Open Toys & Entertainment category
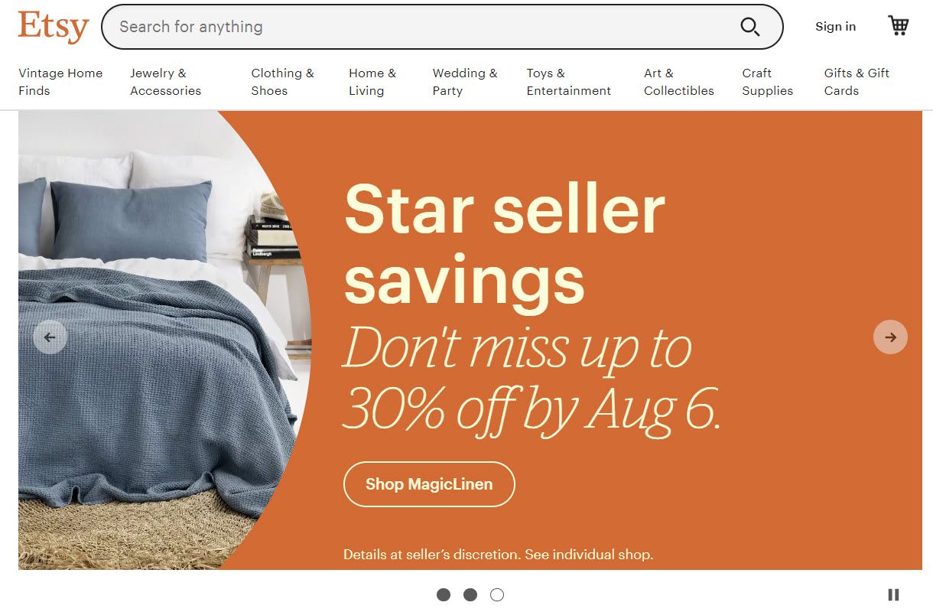933x612 pixels. click(568, 82)
